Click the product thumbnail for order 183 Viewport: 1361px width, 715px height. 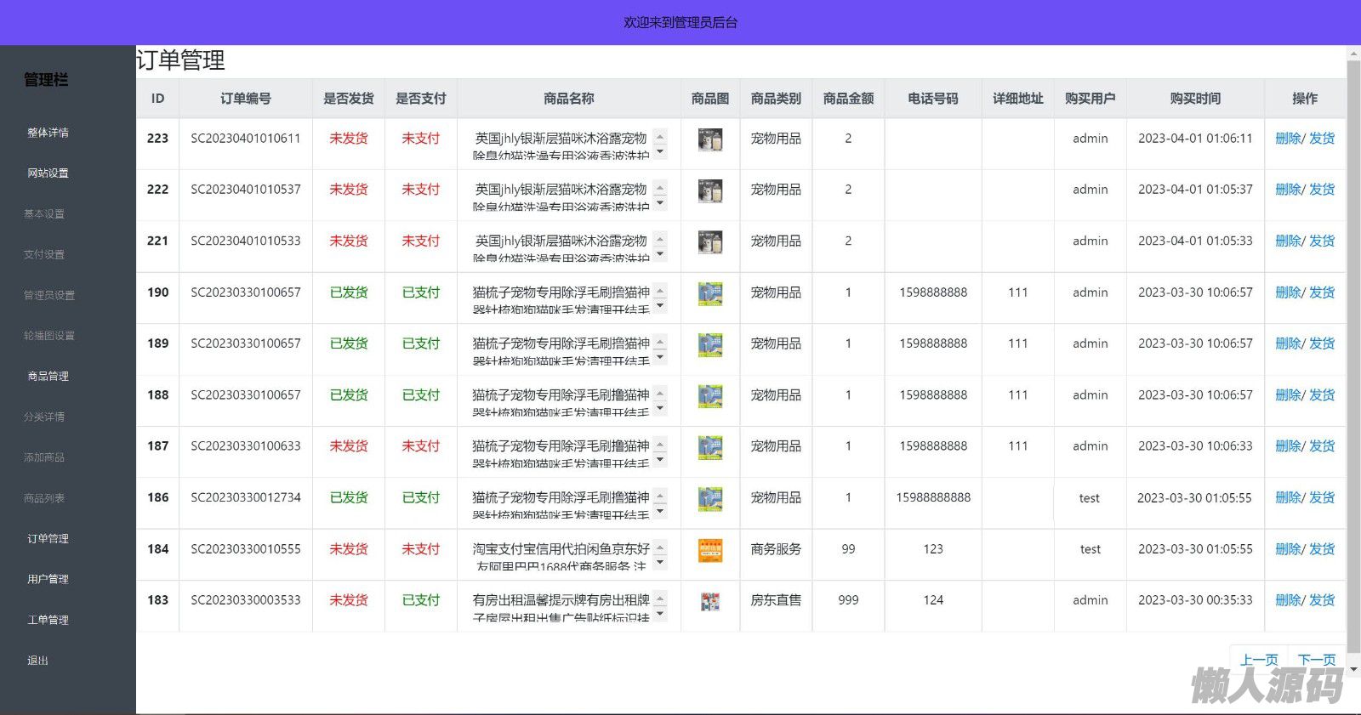click(710, 601)
